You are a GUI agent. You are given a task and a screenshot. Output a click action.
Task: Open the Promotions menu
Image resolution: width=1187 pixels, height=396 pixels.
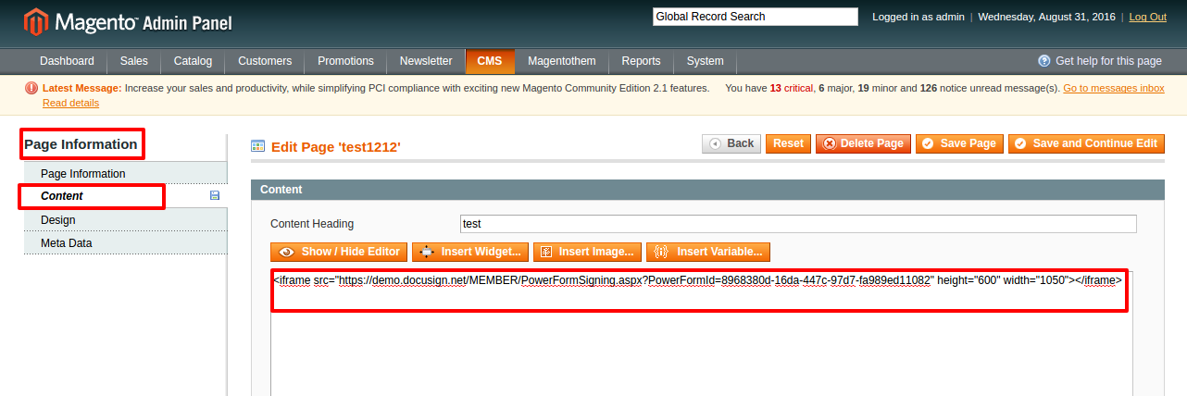(x=345, y=61)
